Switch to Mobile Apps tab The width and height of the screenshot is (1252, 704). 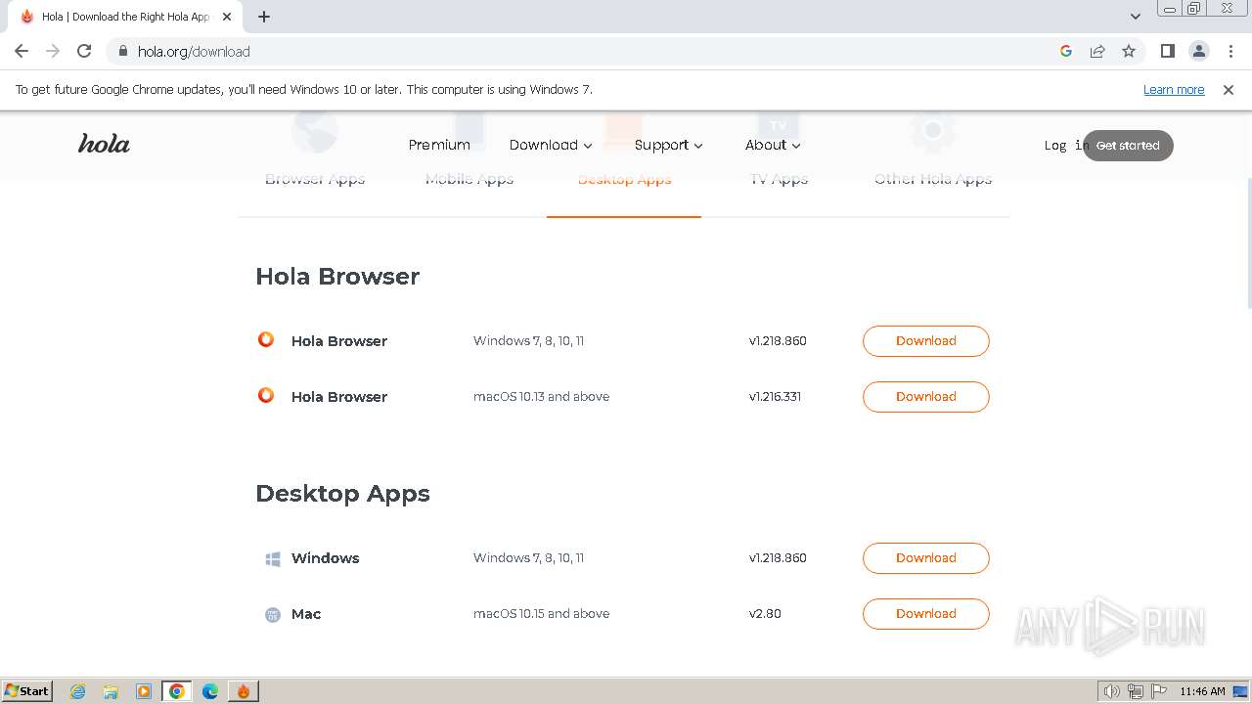pyautogui.click(x=469, y=179)
